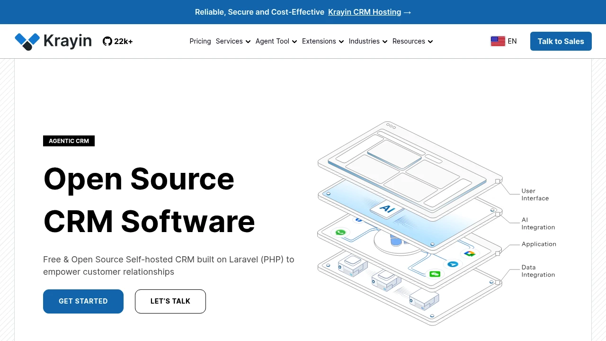This screenshot has width=606, height=341.
Task: Open the Krayin CRM Hosting link
Action: pyautogui.click(x=365, y=12)
